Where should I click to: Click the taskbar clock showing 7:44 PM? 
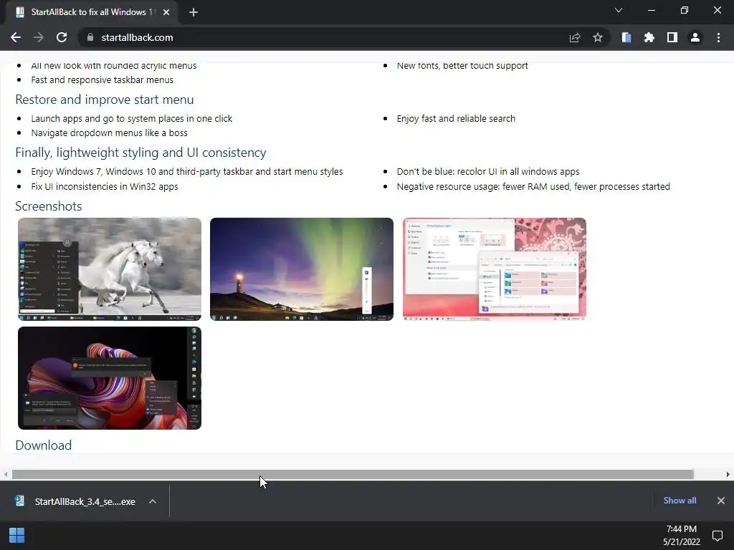(x=682, y=536)
